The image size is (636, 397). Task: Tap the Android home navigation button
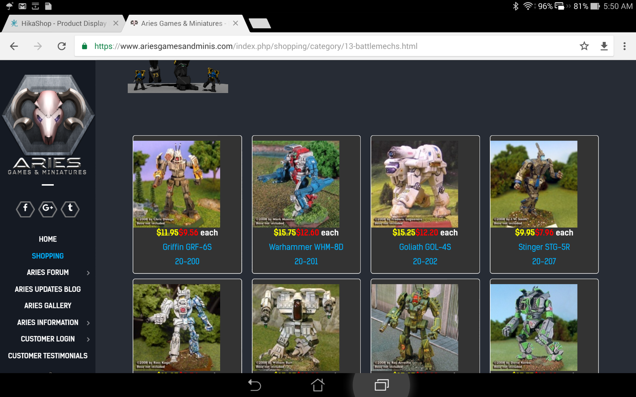click(318, 385)
